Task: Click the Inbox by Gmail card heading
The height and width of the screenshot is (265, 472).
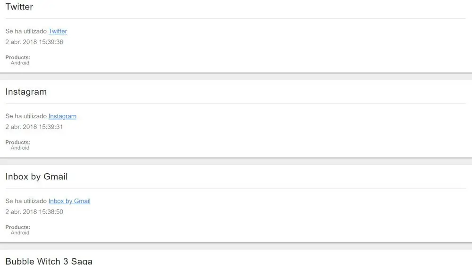Action: (x=36, y=177)
